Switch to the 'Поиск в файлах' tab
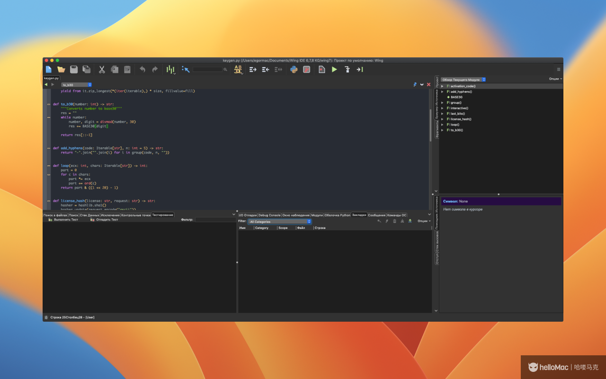The image size is (606, 379). 55,215
